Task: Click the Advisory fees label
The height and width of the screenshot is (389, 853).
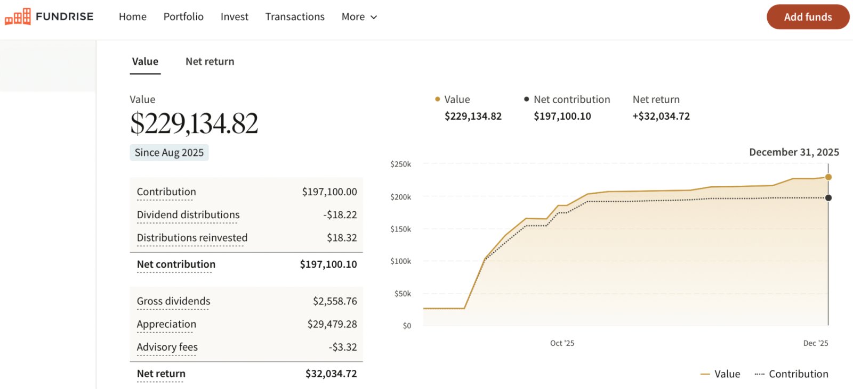Action: coord(167,347)
